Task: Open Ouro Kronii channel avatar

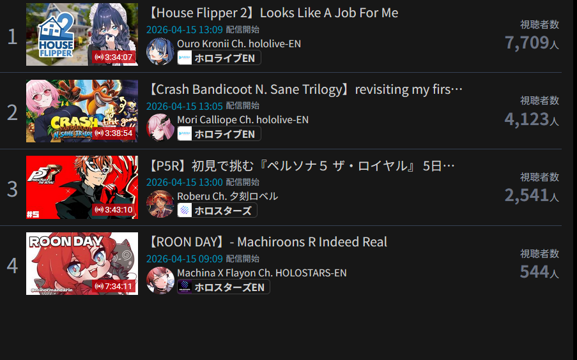Action: click(x=160, y=51)
